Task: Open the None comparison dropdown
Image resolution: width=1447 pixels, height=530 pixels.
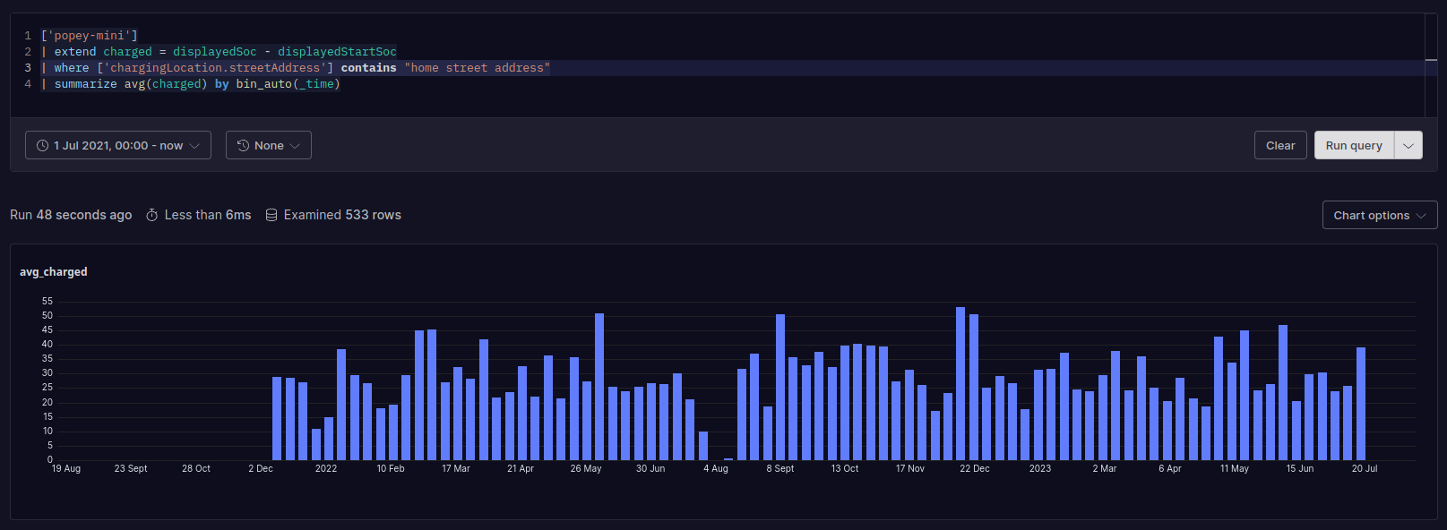Action: (x=269, y=145)
